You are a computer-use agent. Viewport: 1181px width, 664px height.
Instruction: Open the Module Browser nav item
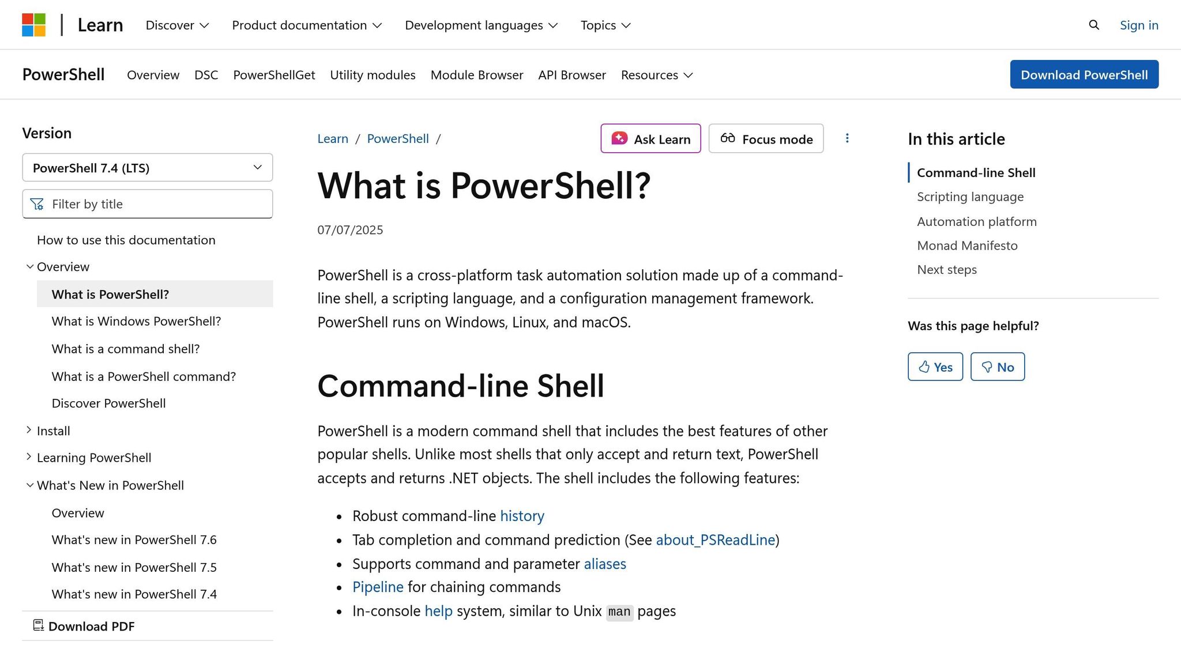point(476,75)
